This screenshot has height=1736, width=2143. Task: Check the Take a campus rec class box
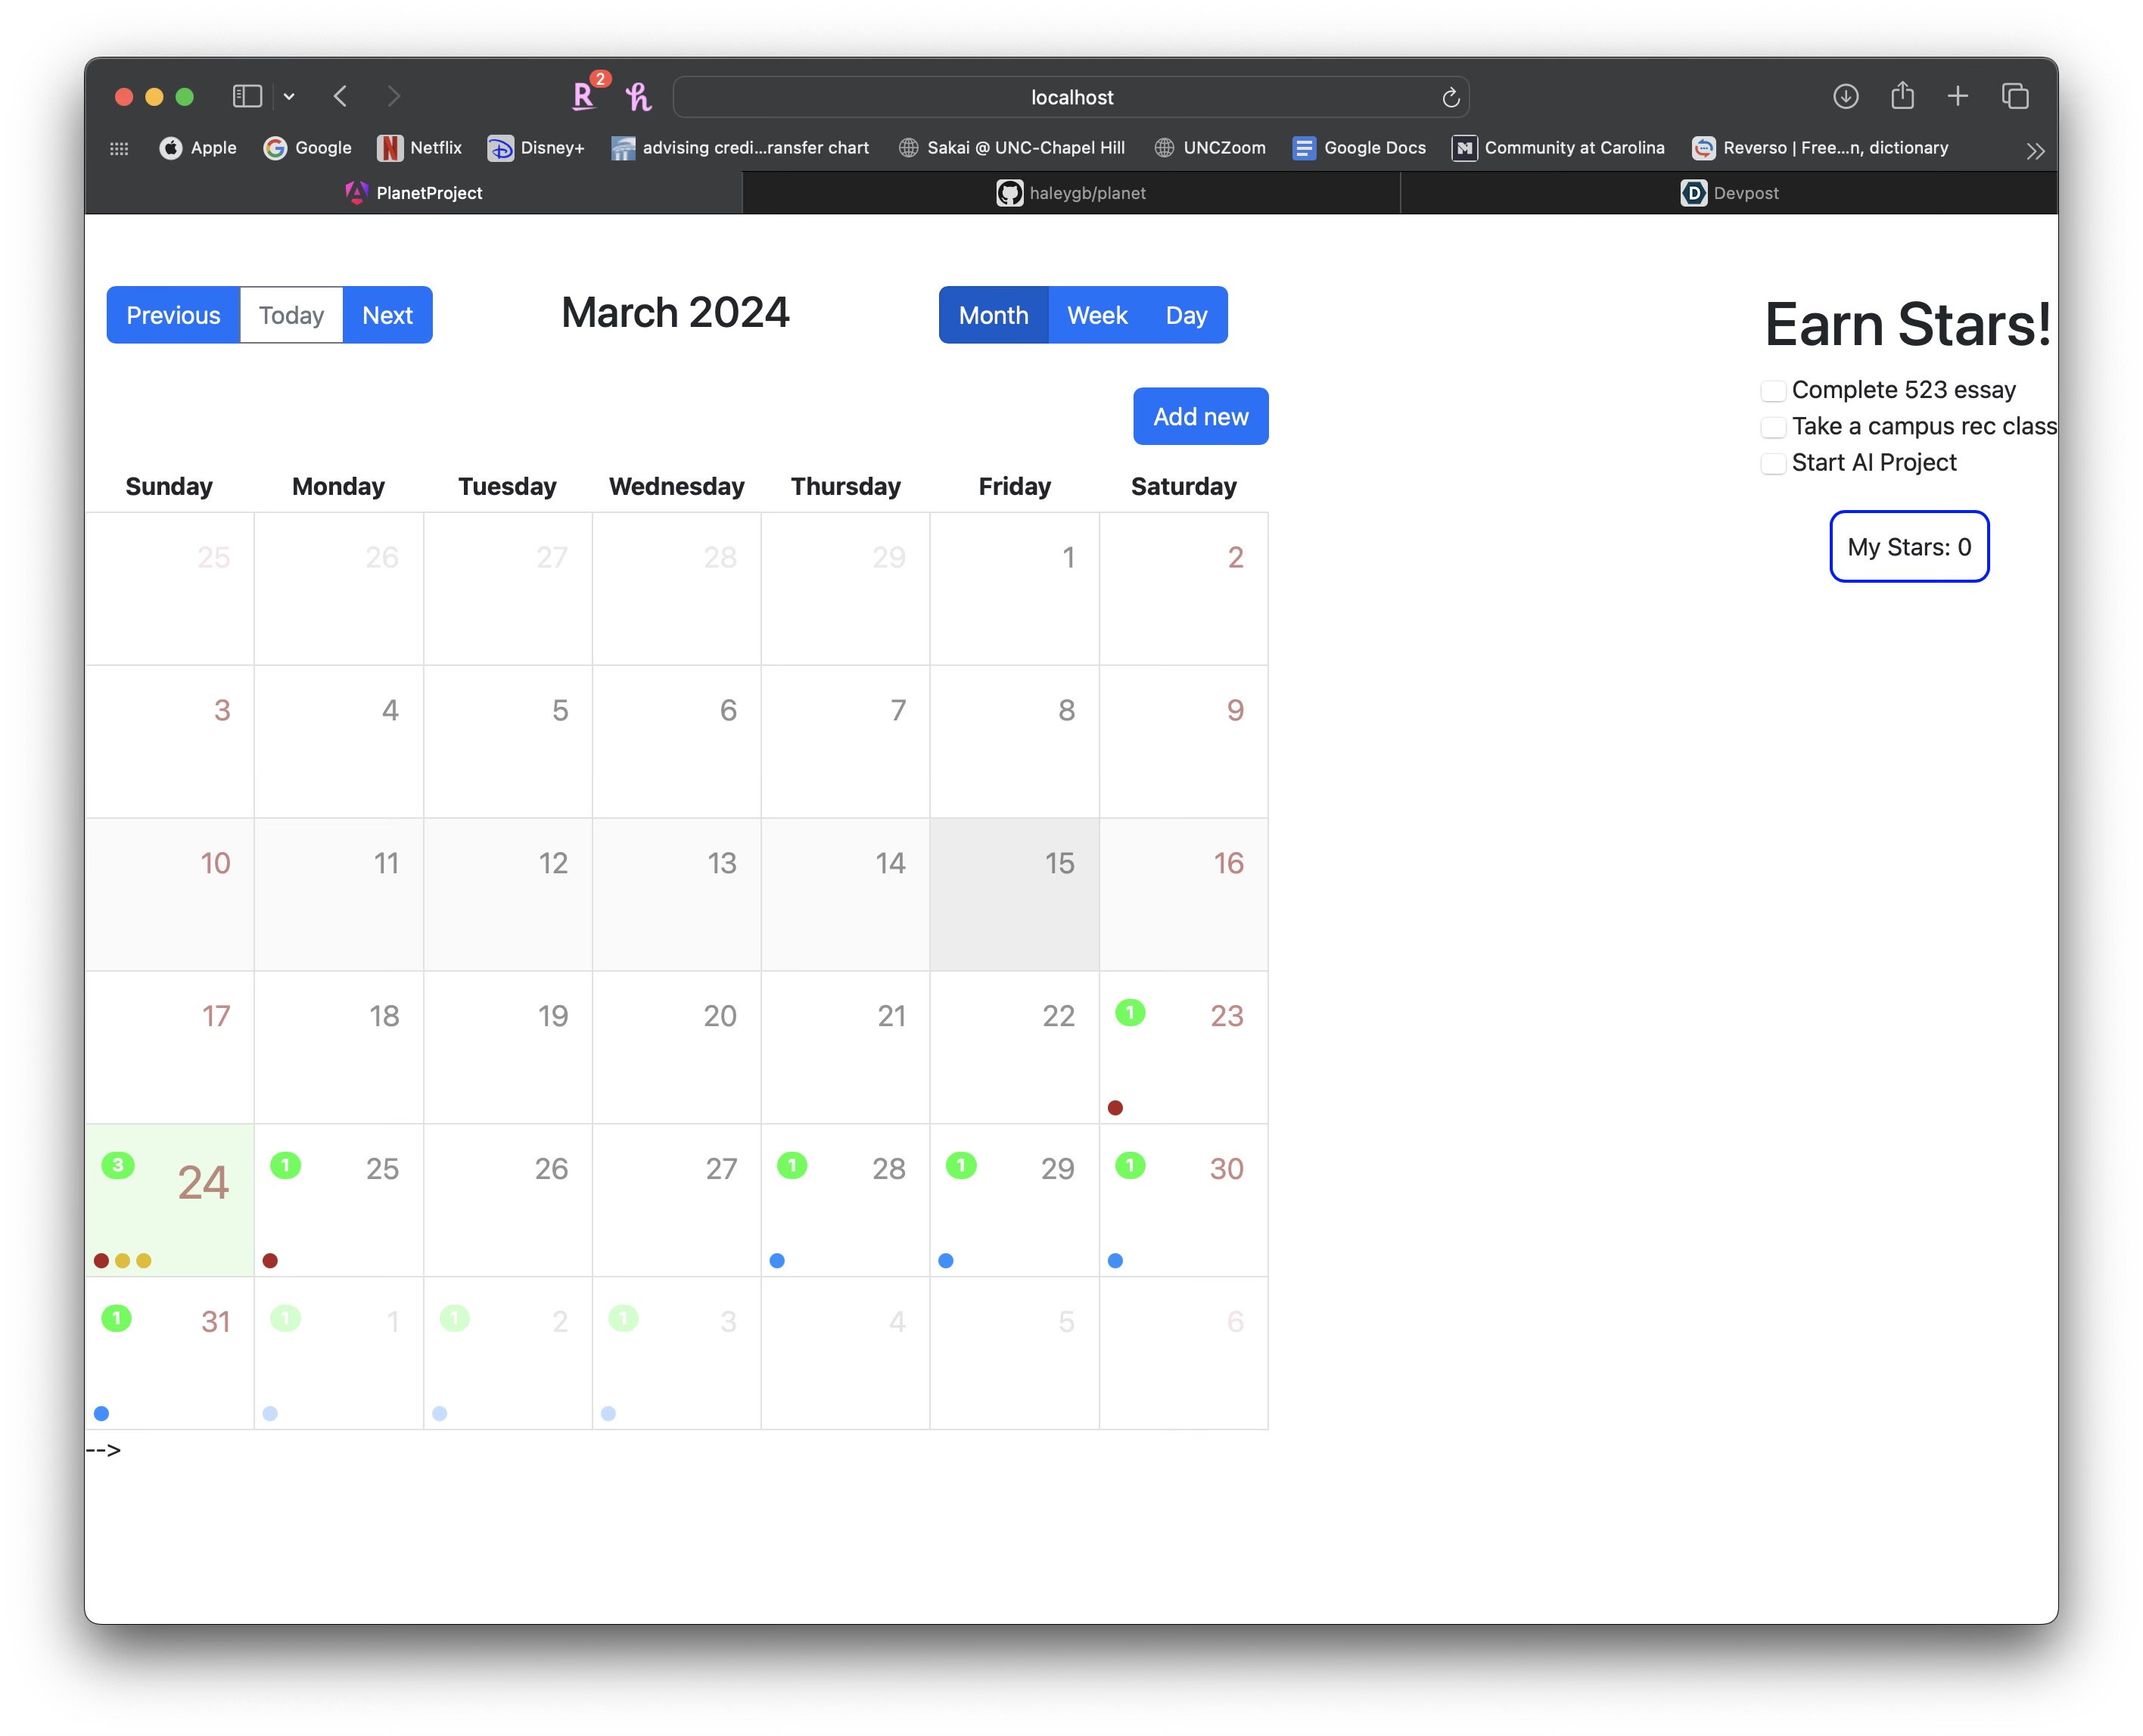[1772, 427]
